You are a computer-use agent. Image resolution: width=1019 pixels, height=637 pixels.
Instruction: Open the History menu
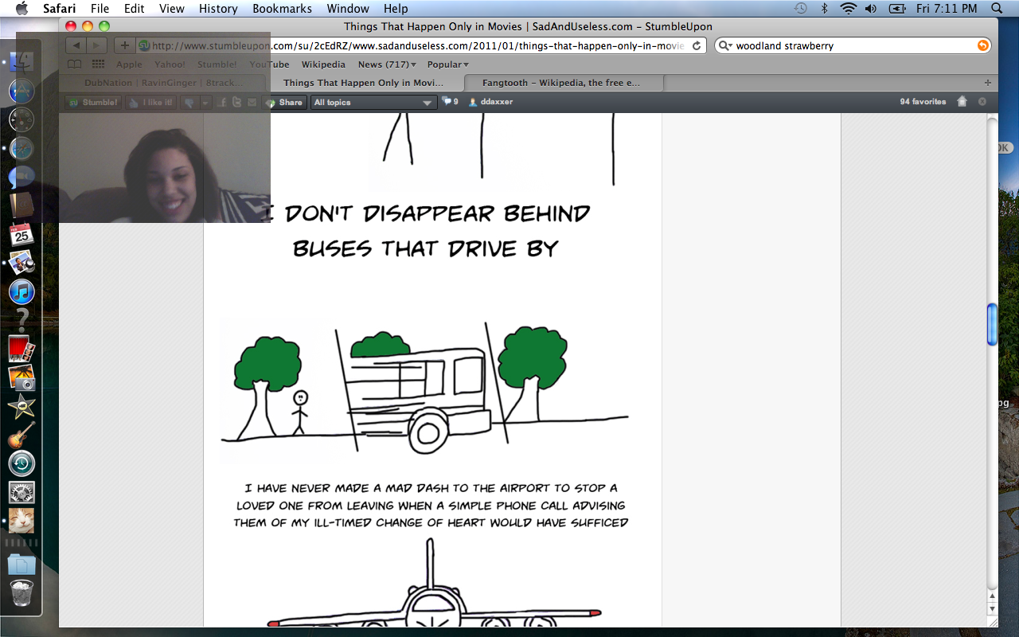click(218, 9)
